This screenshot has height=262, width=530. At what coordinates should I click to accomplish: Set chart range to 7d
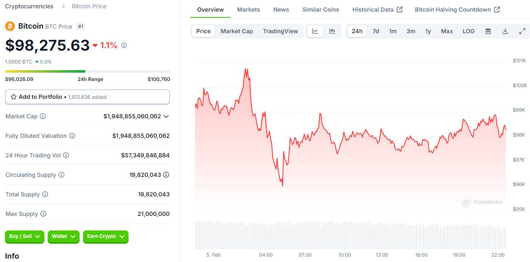376,31
